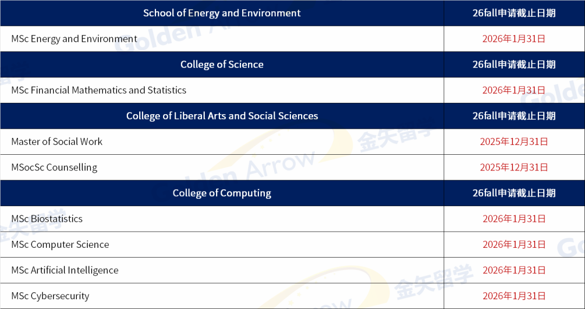Image resolution: width=585 pixels, height=309 pixels.
Task: Open the MSc Biostatistics program
Action: tap(47, 219)
